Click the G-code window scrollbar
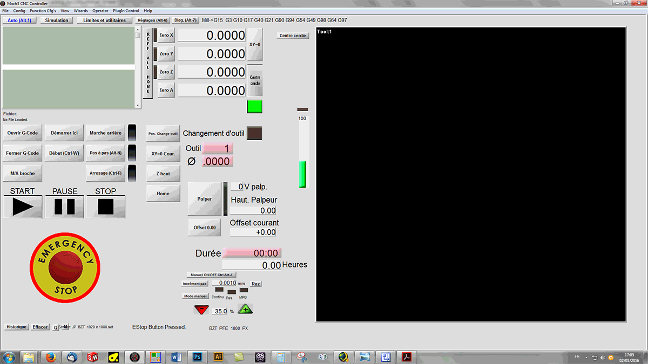 (138, 67)
